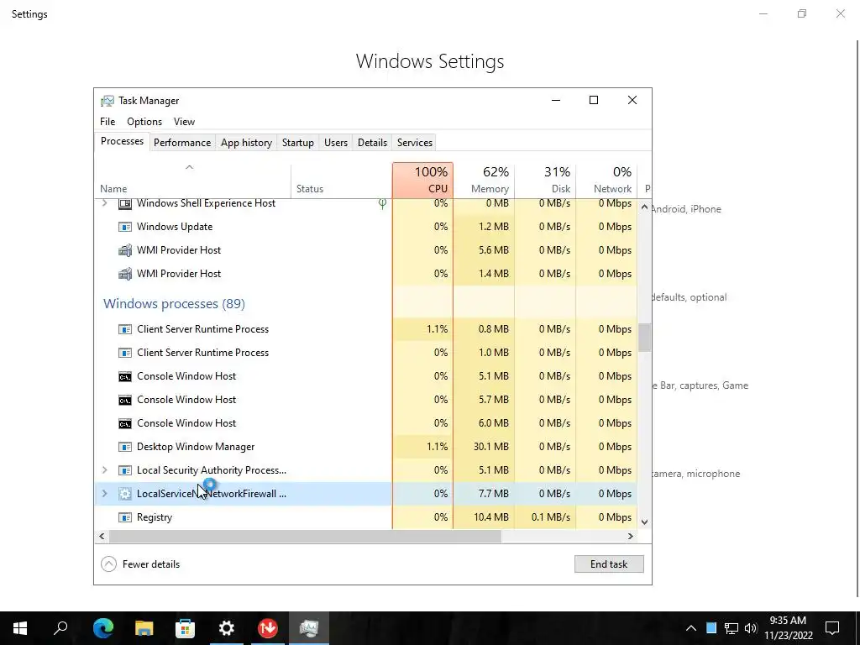
Task: Sort processes by the Disk column
Action: (x=545, y=181)
